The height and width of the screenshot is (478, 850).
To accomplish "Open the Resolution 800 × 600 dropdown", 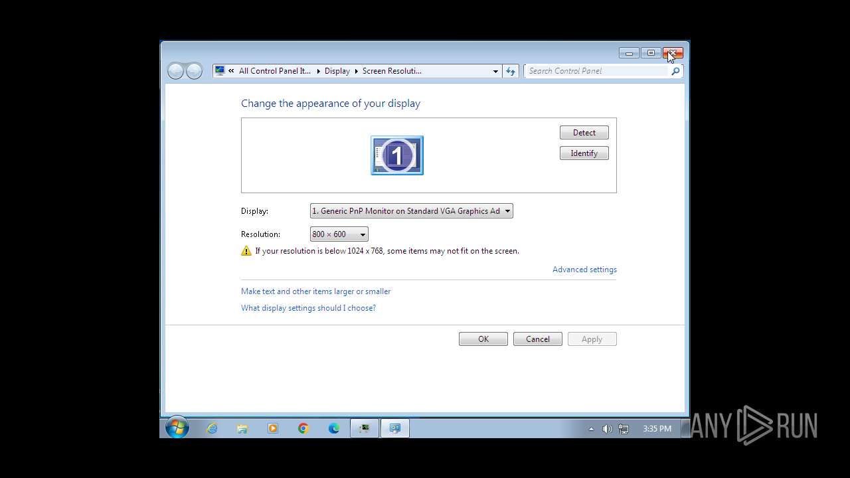I will click(x=339, y=234).
